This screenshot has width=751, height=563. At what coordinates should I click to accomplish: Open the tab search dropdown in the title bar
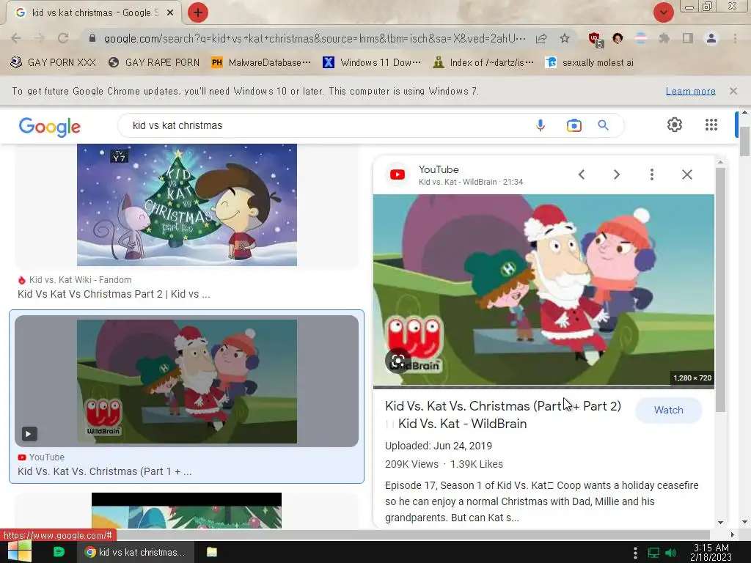coord(663,12)
